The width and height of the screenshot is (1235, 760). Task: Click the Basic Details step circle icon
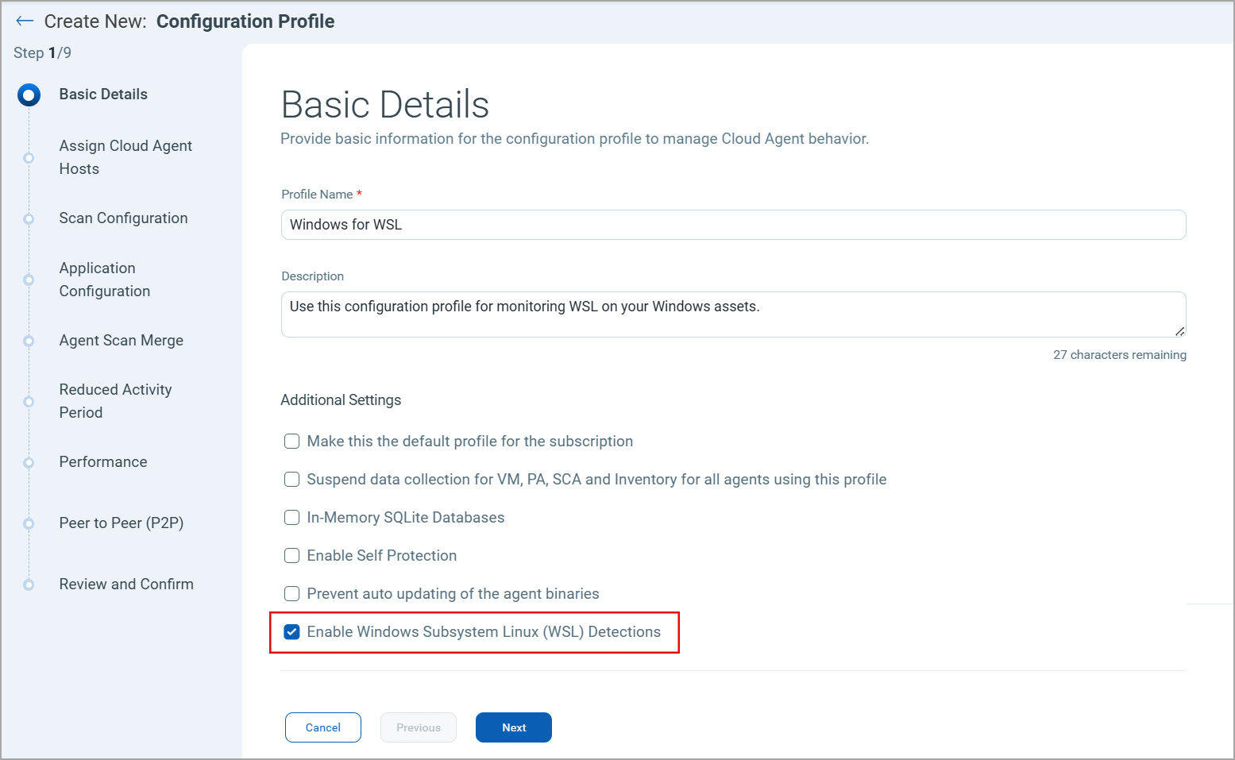pos(29,95)
